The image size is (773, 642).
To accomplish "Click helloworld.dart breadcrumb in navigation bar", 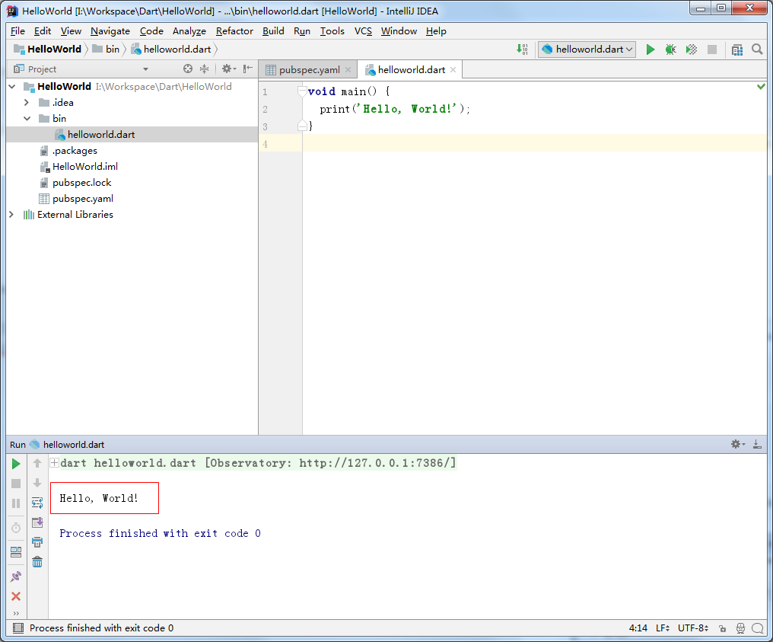I will coord(171,50).
